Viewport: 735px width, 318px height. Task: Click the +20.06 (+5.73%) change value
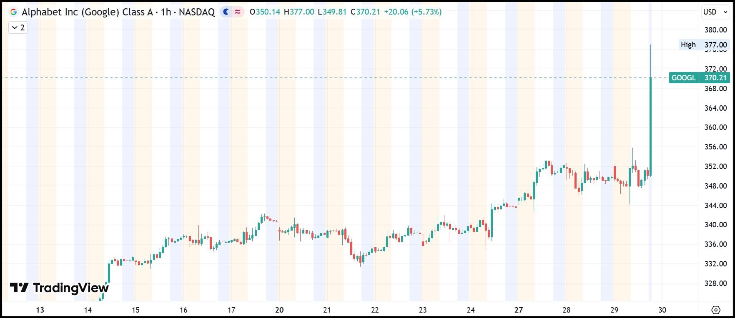[x=412, y=12]
